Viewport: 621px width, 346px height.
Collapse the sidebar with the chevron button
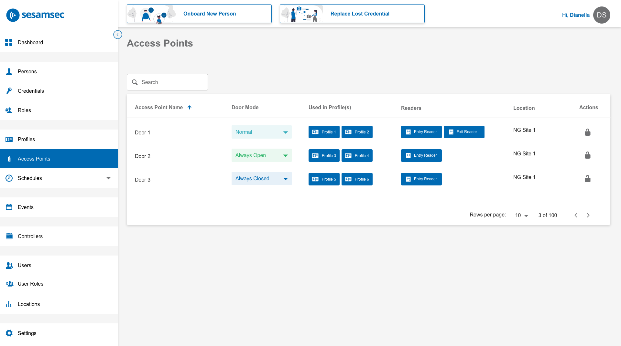(118, 35)
